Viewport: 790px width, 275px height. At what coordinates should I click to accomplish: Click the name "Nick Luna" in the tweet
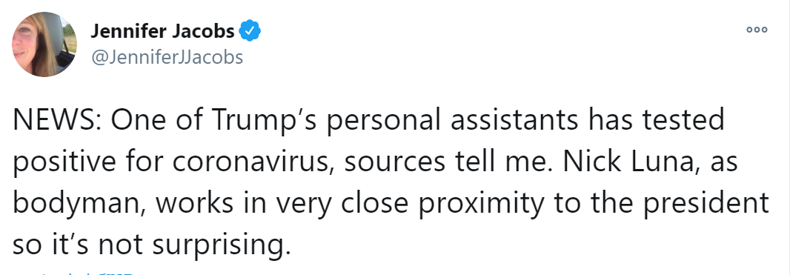click(x=625, y=162)
